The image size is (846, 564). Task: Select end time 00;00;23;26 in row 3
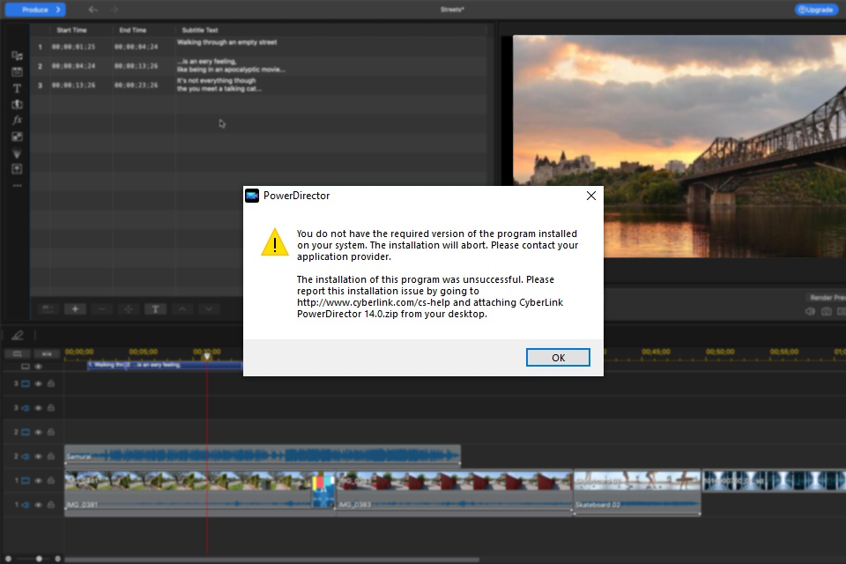tap(136, 85)
